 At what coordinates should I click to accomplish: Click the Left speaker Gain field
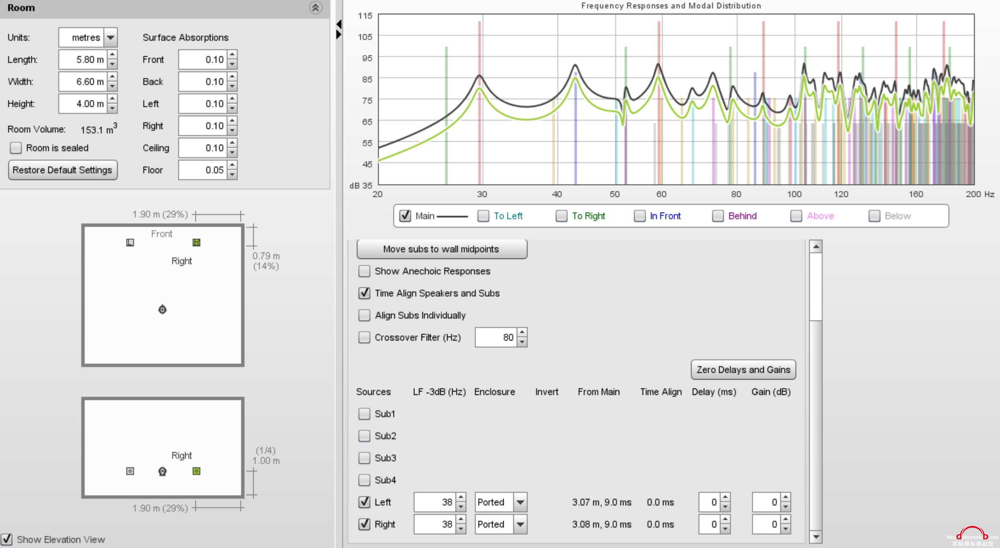pyautogui.click(x=766, y=502)
